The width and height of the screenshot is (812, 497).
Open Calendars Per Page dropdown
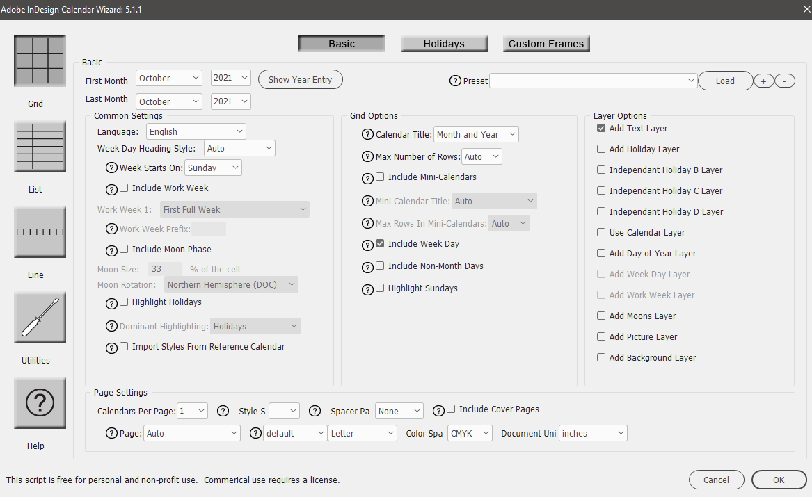192,411
